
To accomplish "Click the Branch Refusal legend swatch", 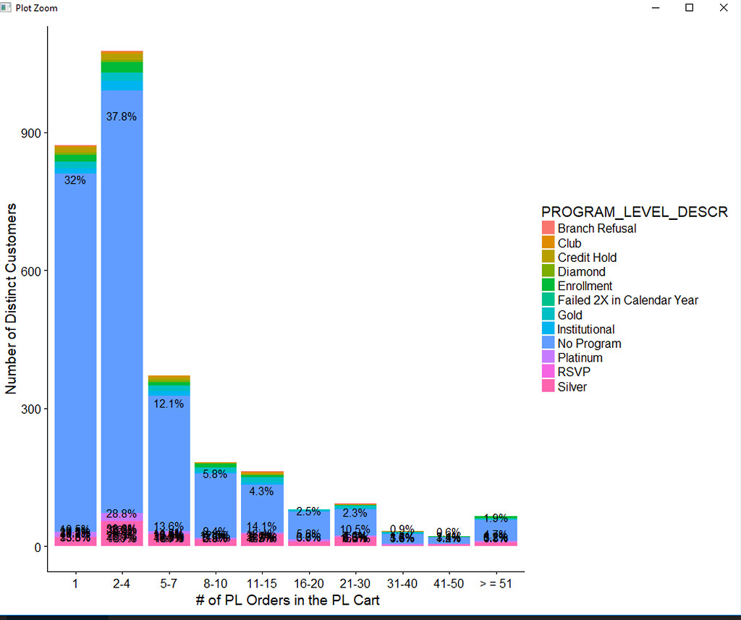I will click(549, 227).
